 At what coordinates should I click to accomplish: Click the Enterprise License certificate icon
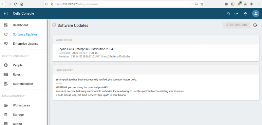pyautogui.click(x=6, y=44)
